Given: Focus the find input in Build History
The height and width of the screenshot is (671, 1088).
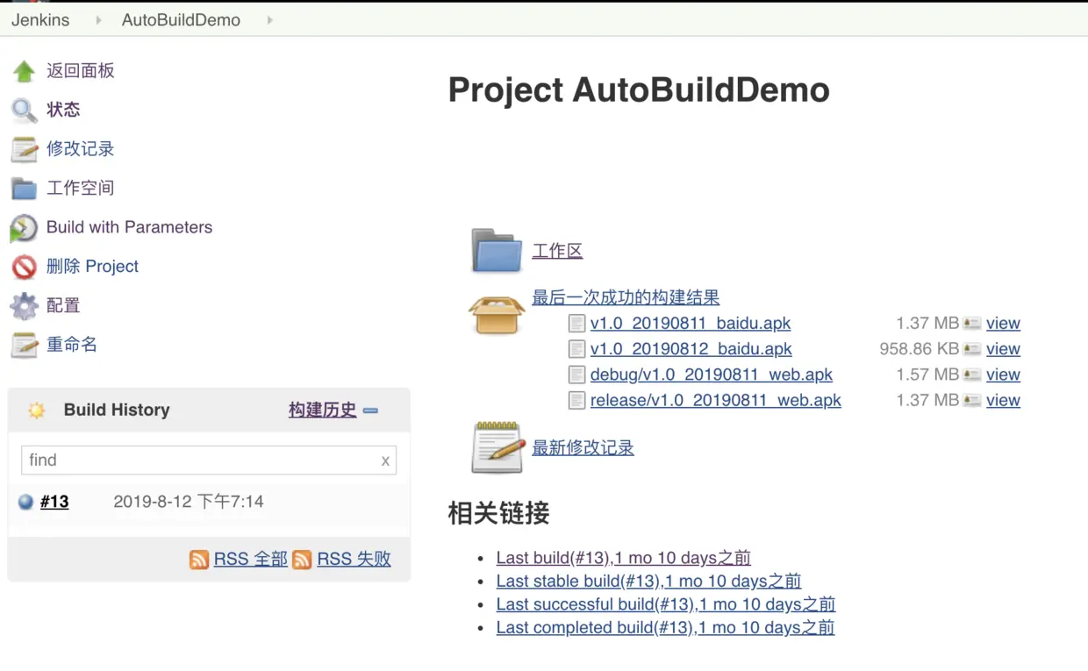Looking at the screenshot, I should (x=209, y=460).
